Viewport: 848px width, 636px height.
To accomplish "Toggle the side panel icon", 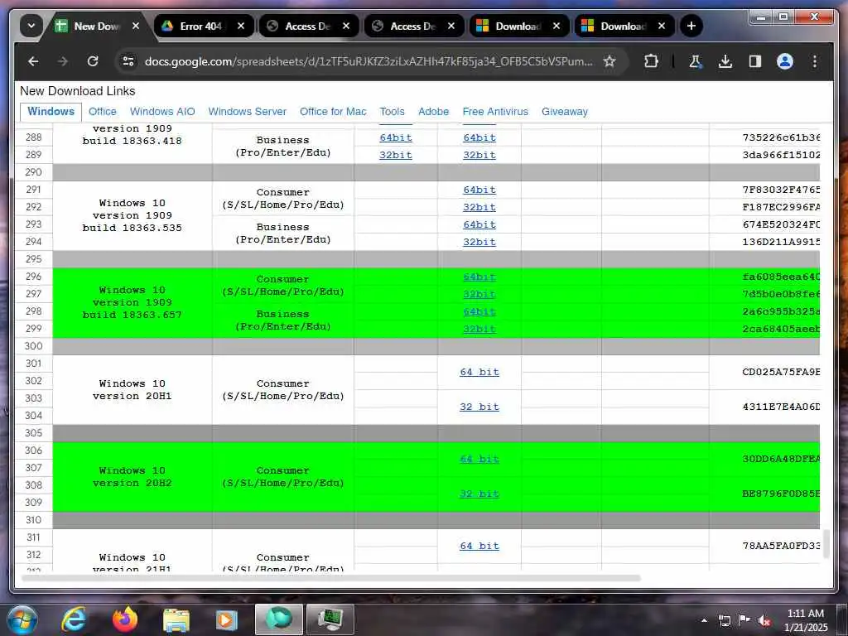I will click(755, 61).
